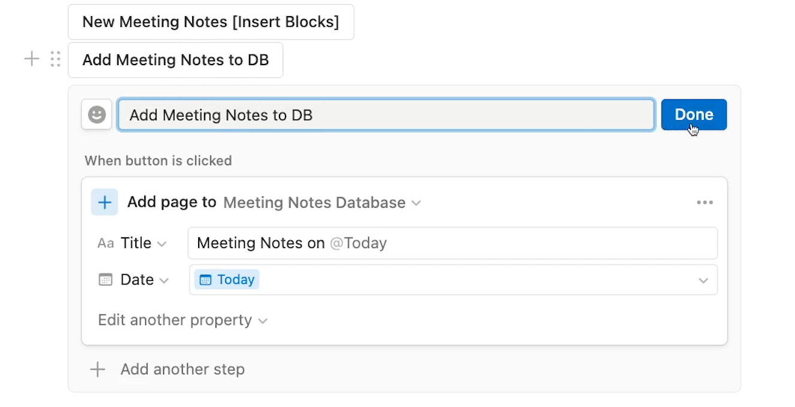Image resolution: width=795 pixels, height=407 pixels.
Task: Click blue plus icon beside Add page to
Action: point(104,203)
